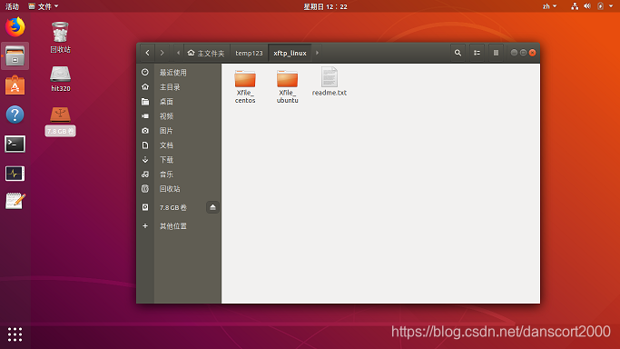
Task: Close the file manager window
Action: pyautogui.click(x=533, y=53)
